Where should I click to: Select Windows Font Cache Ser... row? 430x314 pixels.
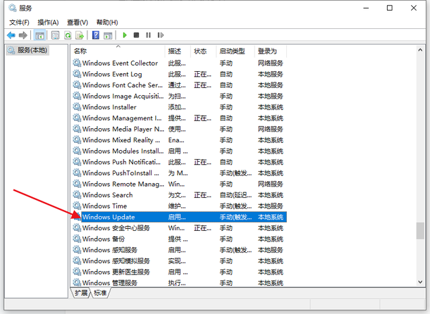click(179, 85)
